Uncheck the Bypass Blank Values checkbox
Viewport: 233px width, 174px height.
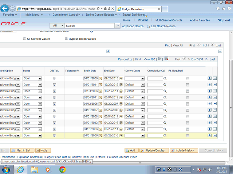(66, 39)
